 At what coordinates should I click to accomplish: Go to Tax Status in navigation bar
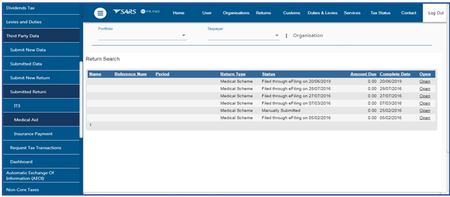pyautogui.click(x=380, y=13)
